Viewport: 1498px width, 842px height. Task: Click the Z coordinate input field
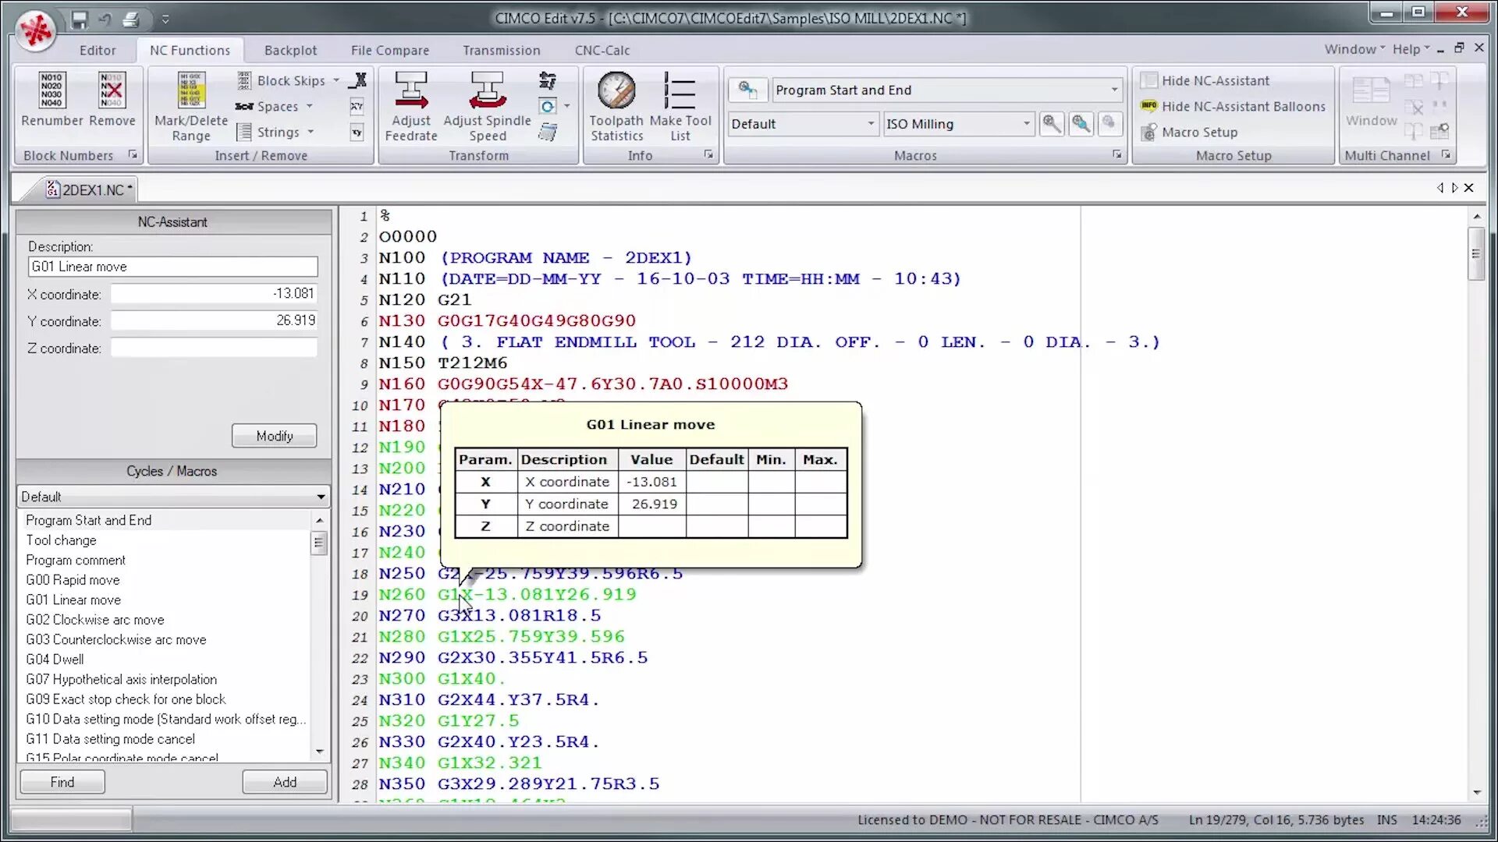tap(215, 348)
